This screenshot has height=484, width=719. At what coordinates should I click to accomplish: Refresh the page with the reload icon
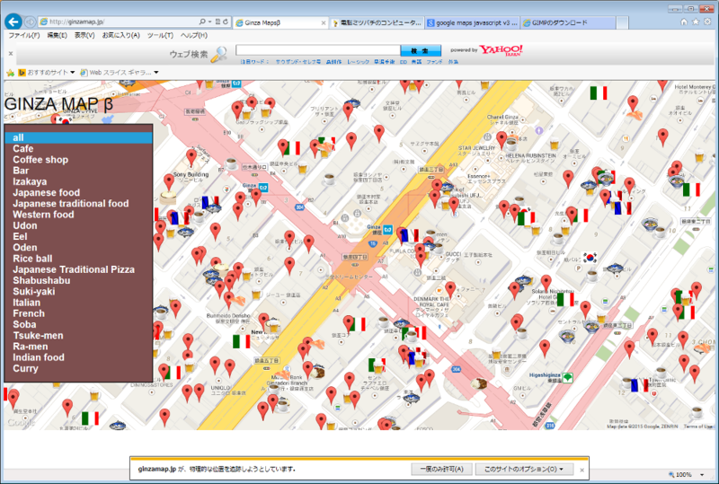[x=226, y=22]
